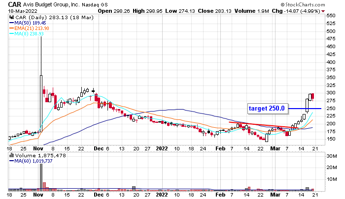
Task: Click the Close 283.13 value
Action: click(214, 11)
